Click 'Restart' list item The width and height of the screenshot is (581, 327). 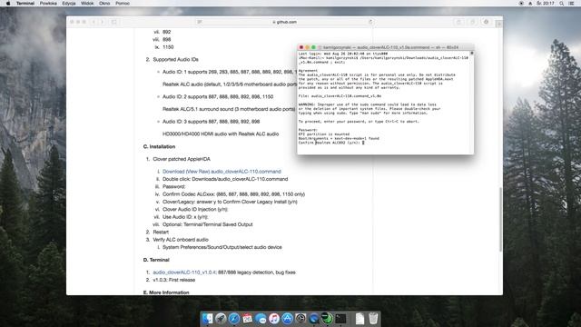tap(161, 232)
